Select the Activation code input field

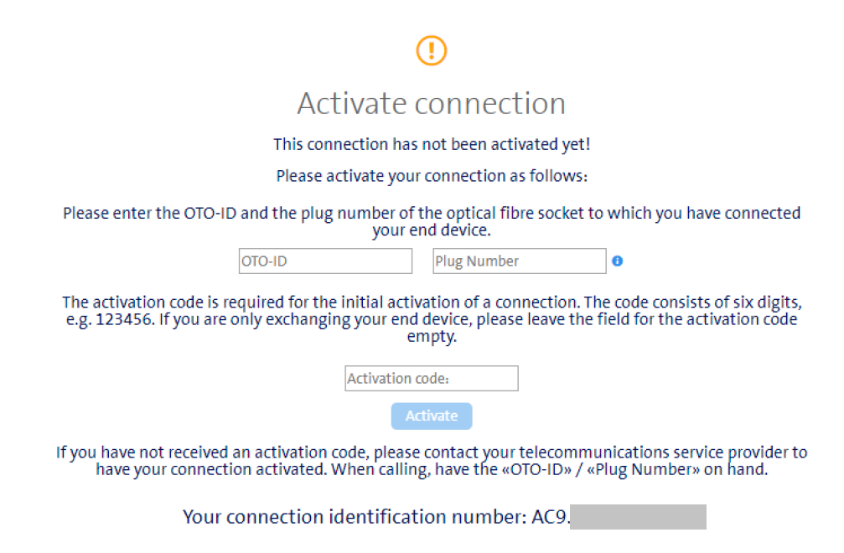(432, 378)
